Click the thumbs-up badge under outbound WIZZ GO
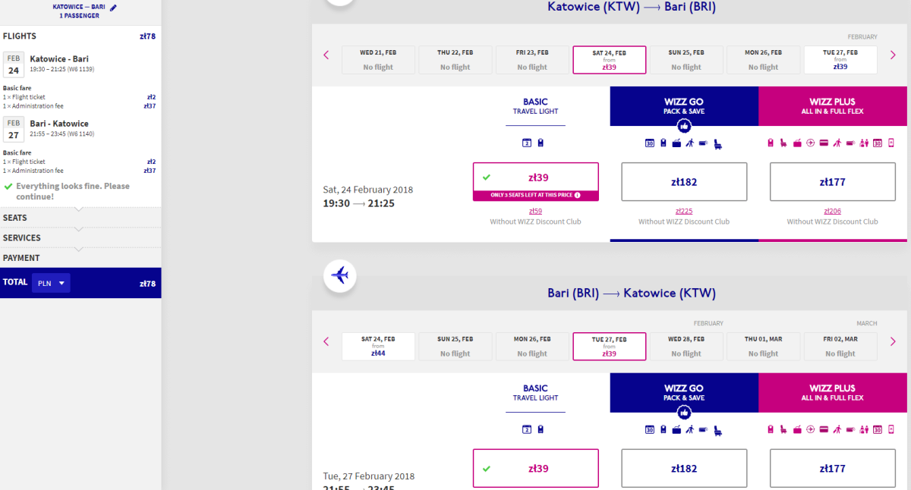 pos(684,125)
